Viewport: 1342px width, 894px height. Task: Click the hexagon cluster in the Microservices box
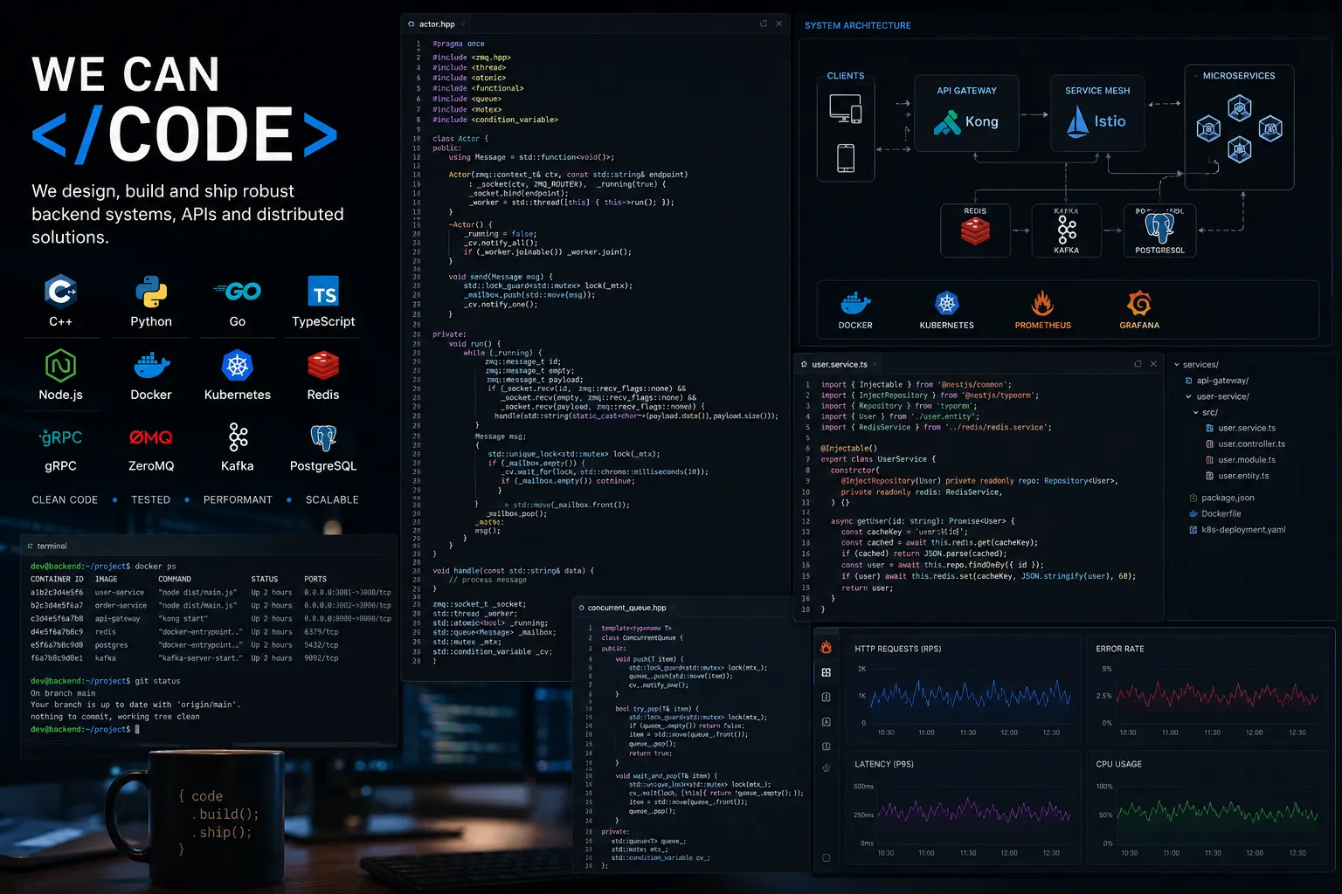click(x=1239, y=130)
